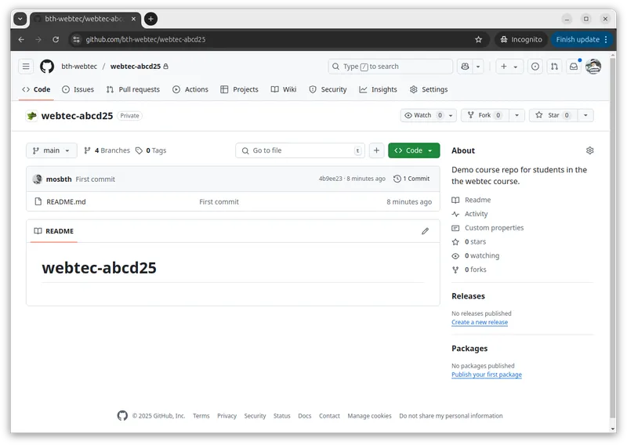Open Custom properties in About sidebar
The image size is (627, 445).
click(487, 228)
